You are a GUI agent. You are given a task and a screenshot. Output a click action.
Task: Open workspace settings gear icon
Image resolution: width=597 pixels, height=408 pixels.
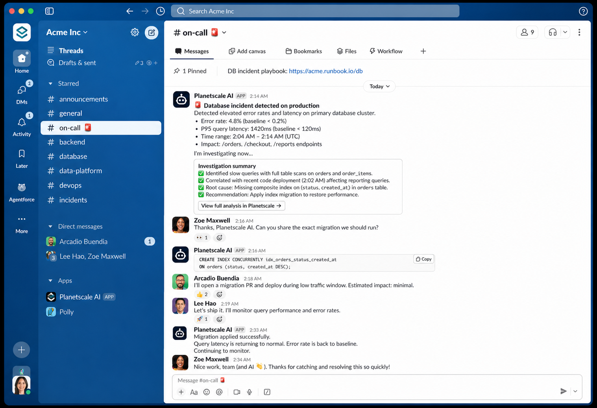135,32
